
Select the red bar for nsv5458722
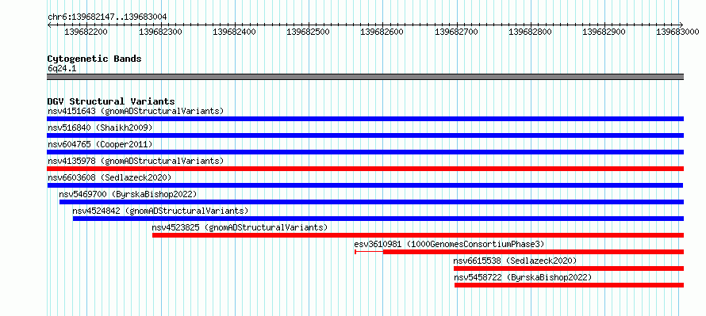(x=569, y=285)
